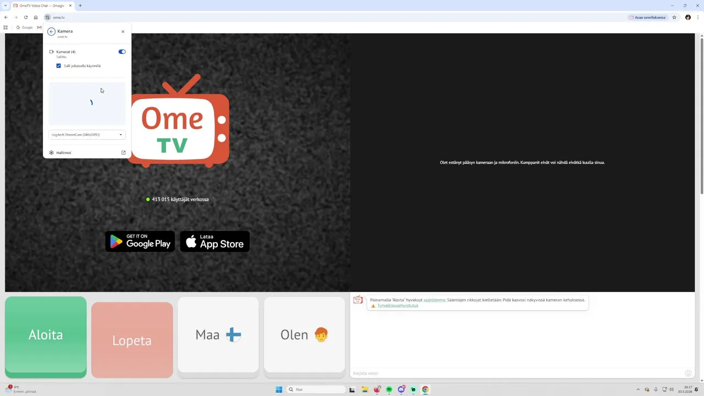Close the Kamera permission popup
This screenshot has height=396, width=704.
(123, 31)
